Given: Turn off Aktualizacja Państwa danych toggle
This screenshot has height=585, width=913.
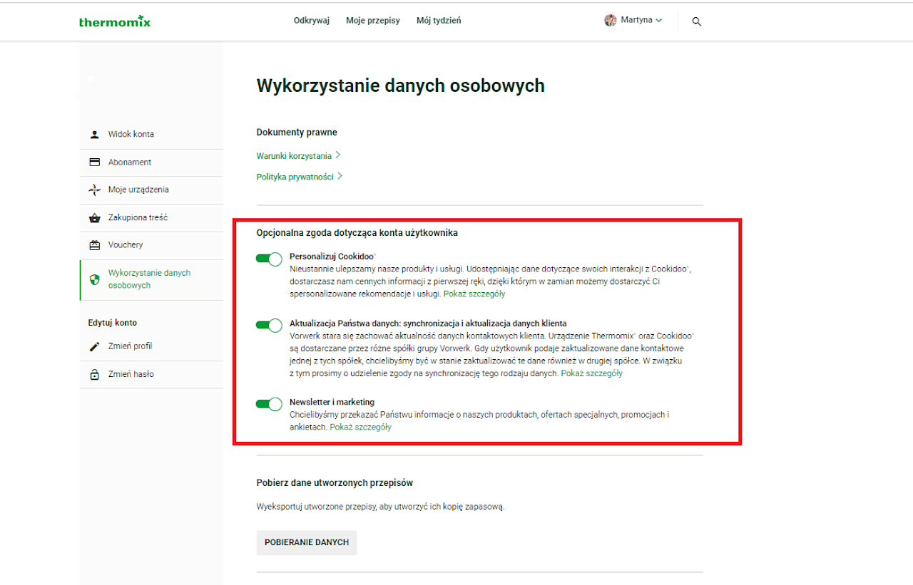Looking at the screenshot, I should tap(270, 326).
